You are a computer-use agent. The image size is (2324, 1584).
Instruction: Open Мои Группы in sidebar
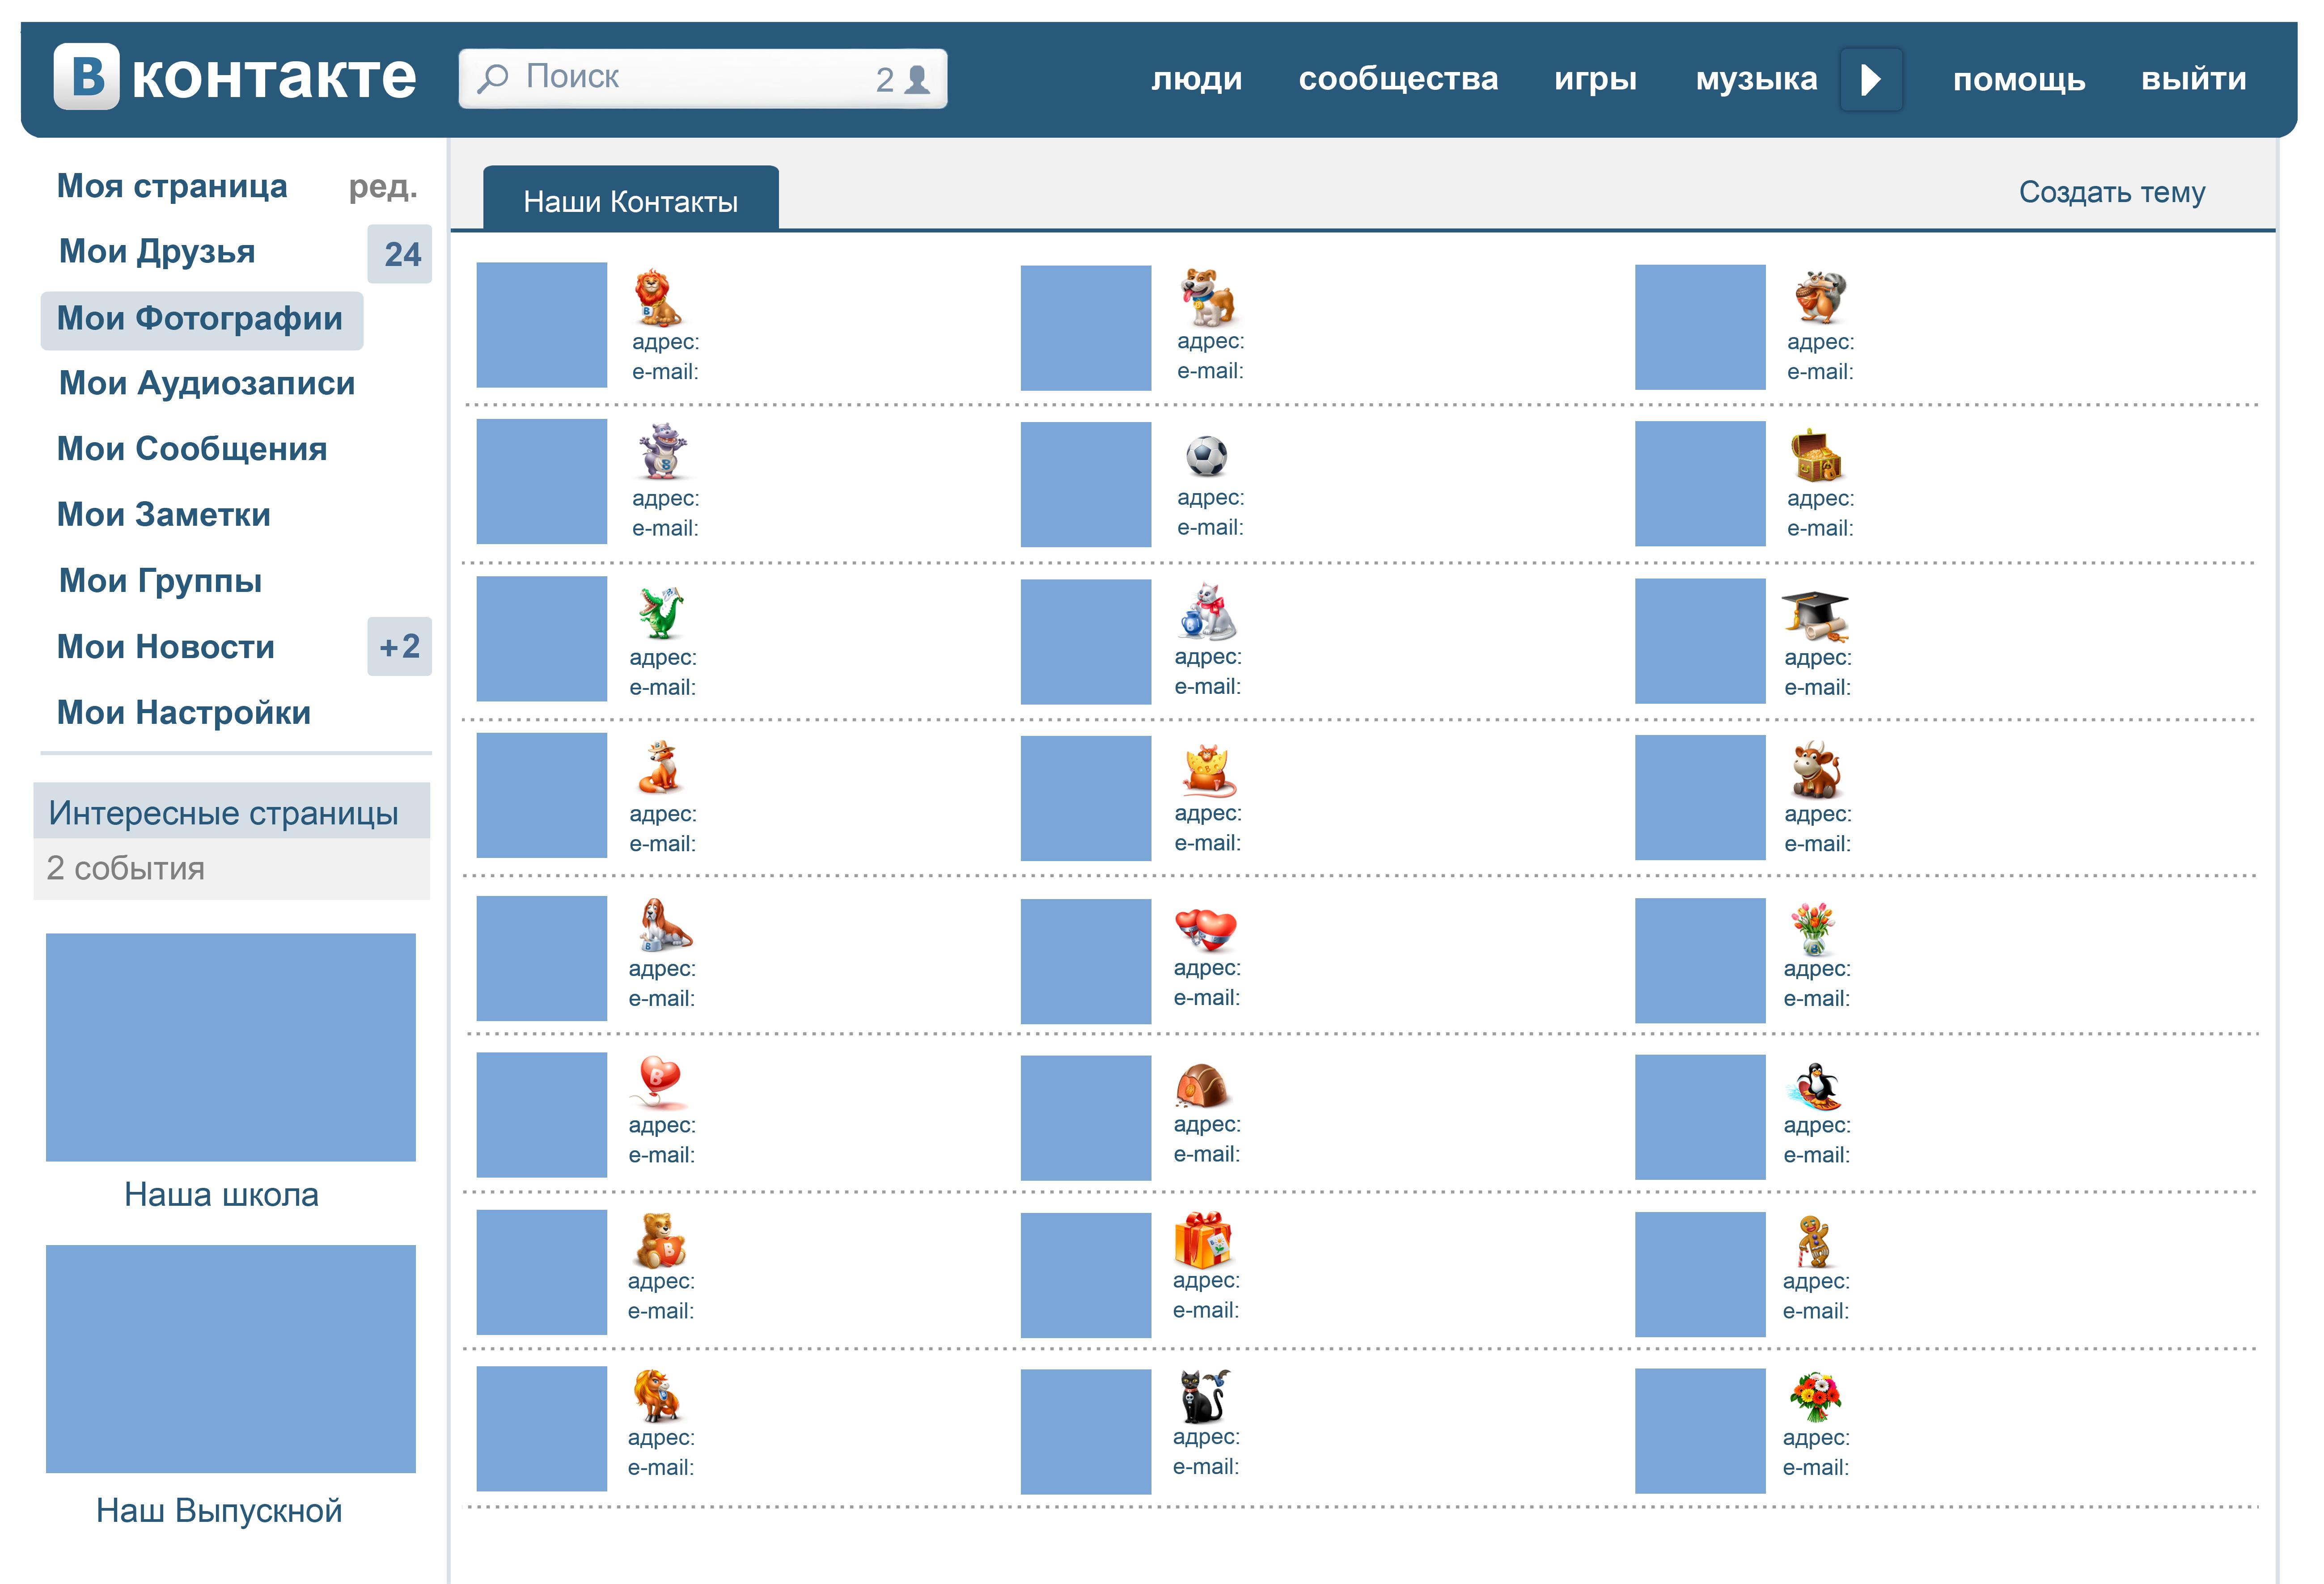160,581
